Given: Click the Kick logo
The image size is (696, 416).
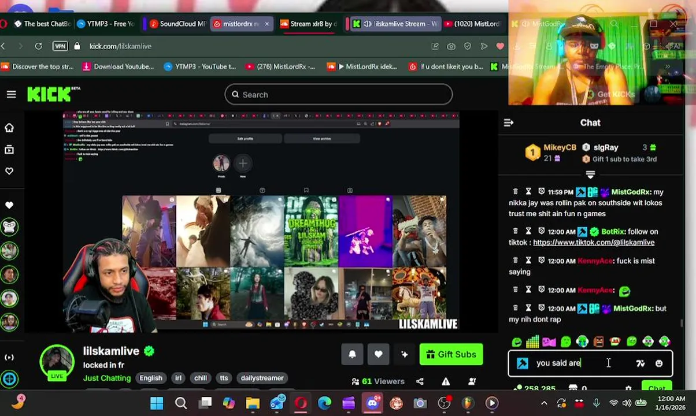Looking at the screenshot, I should pyautogui.click(x=53, y=94).
